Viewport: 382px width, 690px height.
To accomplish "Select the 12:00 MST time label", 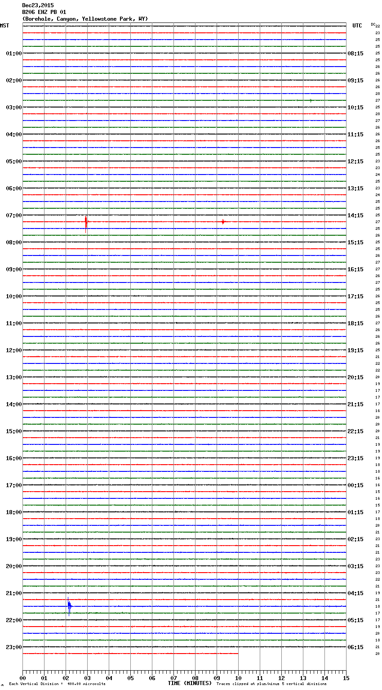I will (13, 350).
